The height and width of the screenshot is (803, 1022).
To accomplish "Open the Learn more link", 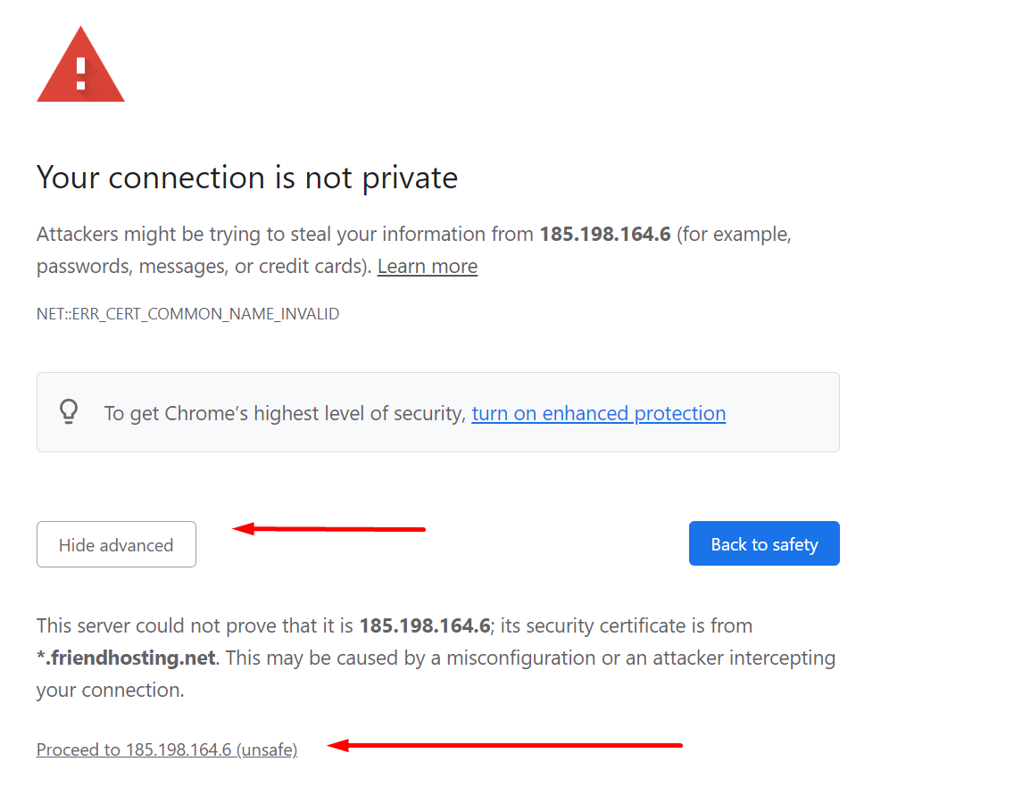I will point(428,267).
